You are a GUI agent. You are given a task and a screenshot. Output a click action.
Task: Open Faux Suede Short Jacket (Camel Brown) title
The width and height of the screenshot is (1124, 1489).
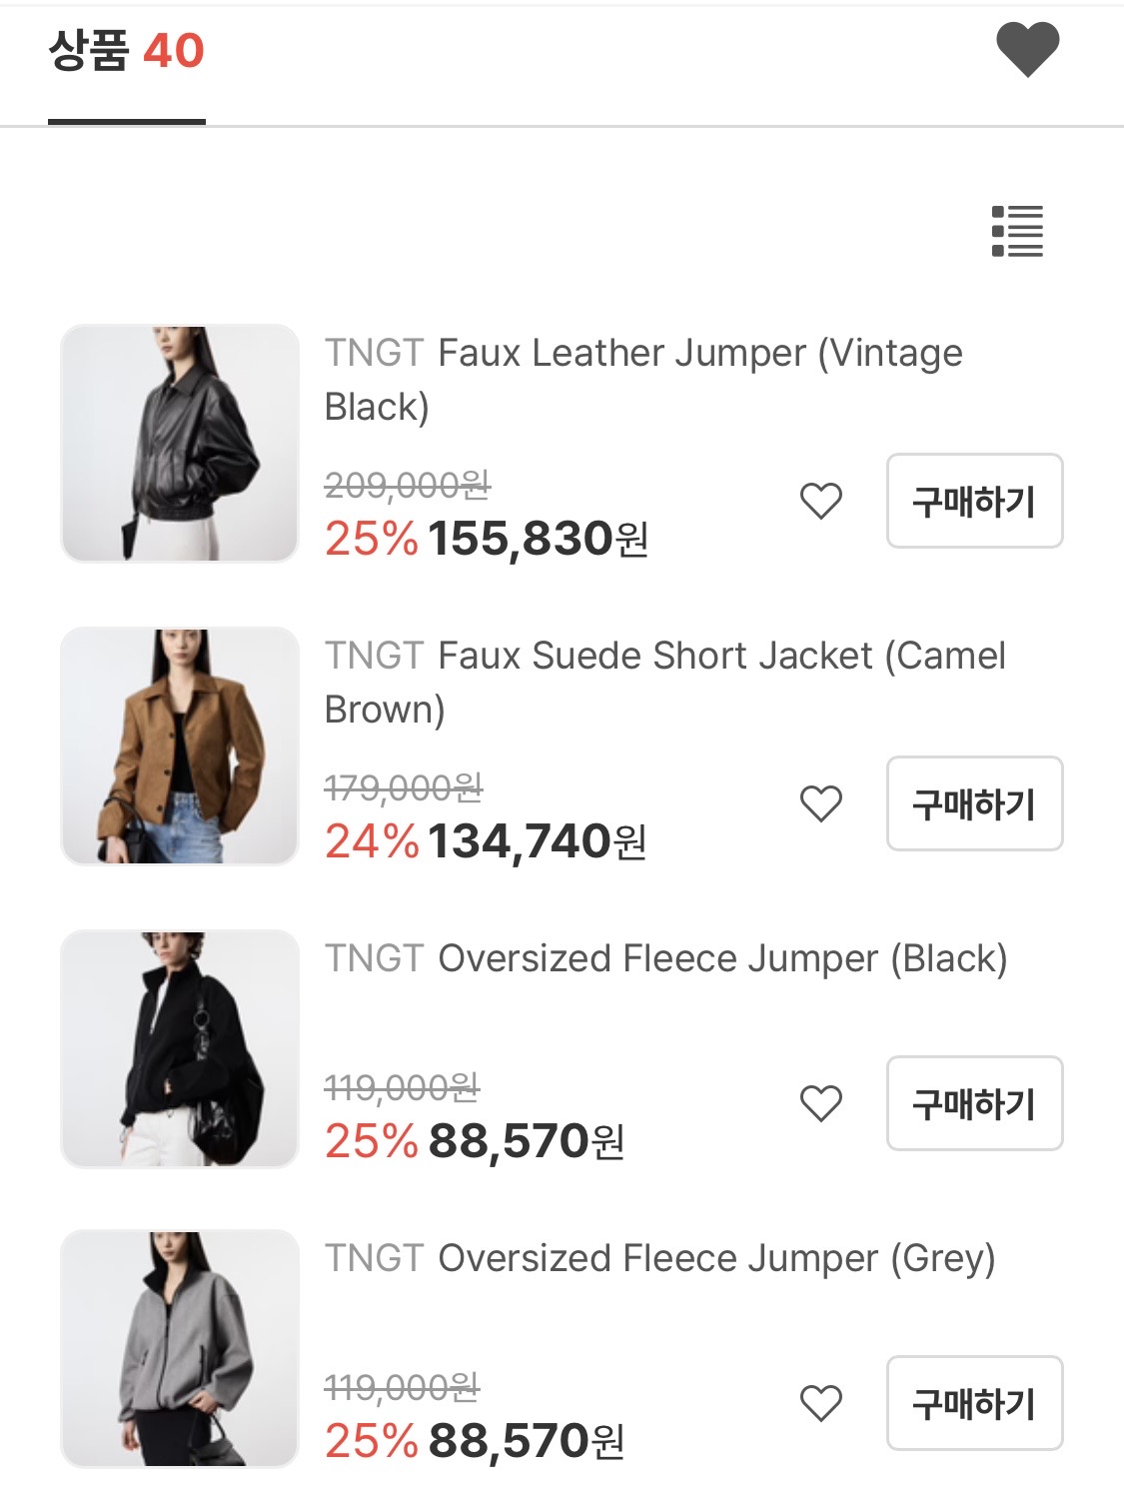664,682
